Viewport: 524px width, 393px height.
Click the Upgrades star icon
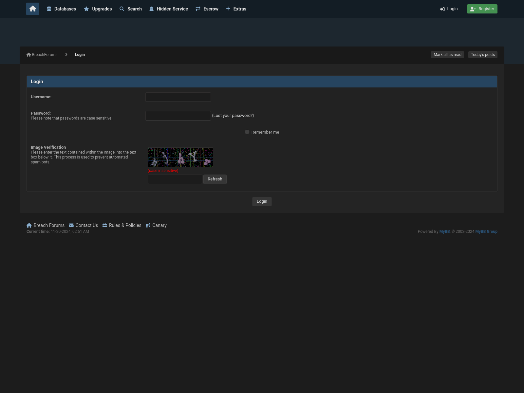pyautogui.click(x=86, y=9)
